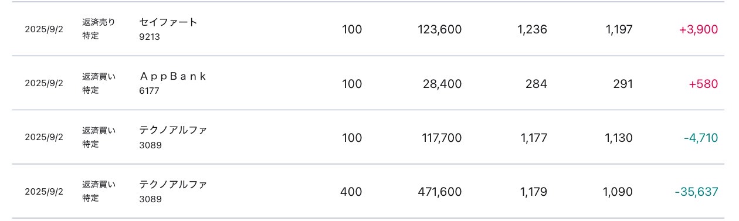Select the +3,900 profit value
Viewport: 739px width, 221px height.
(x=699, y=29)
